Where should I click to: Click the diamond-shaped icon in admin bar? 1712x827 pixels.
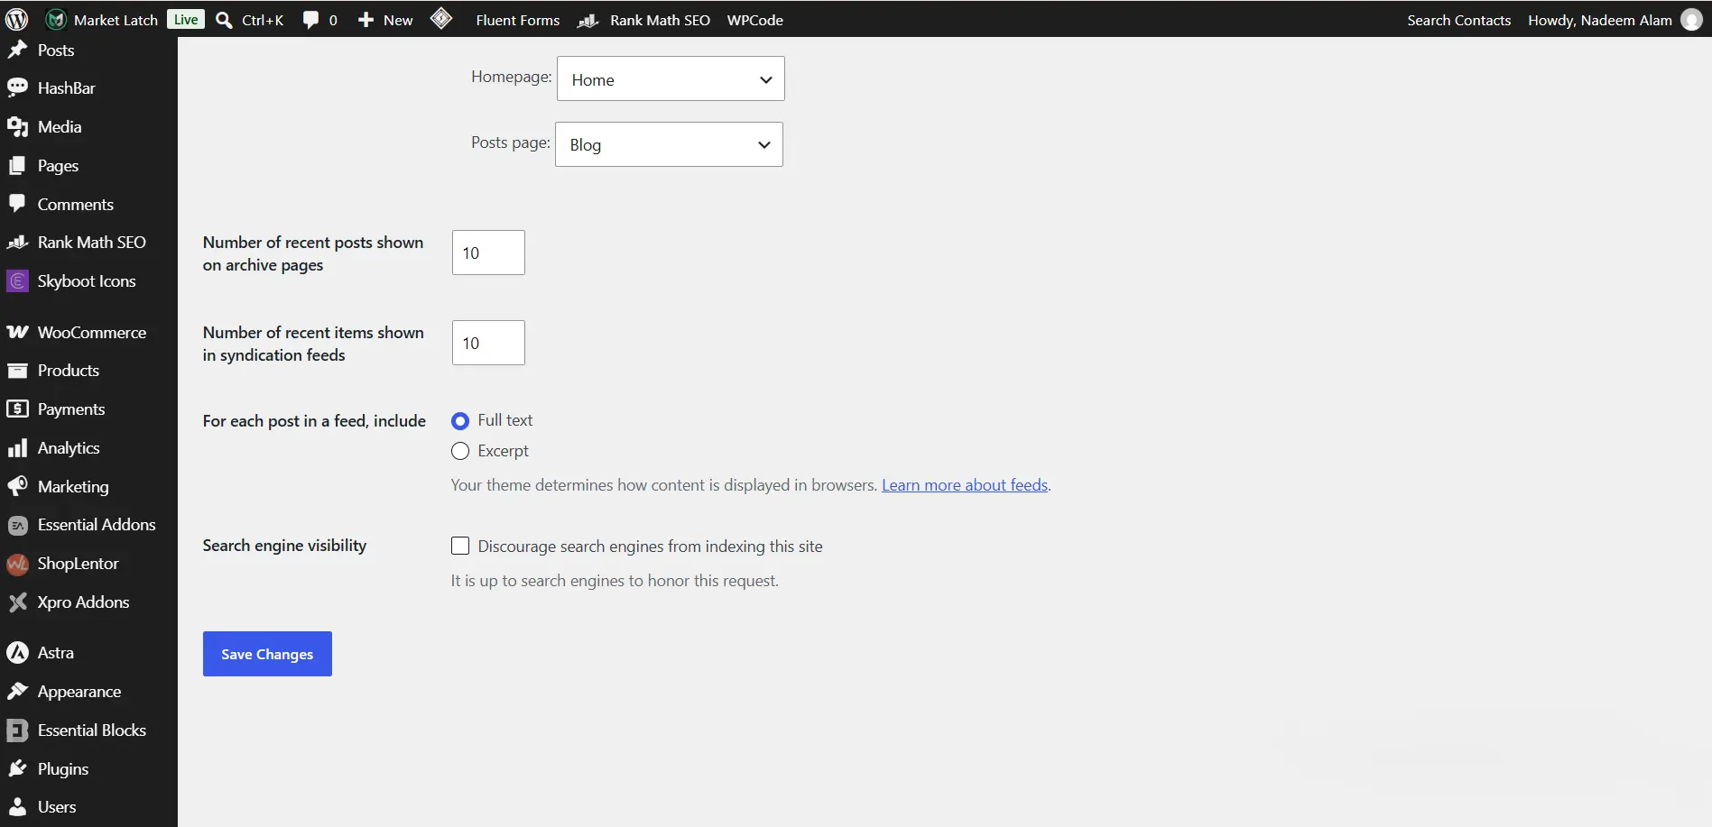tap(441, 18)
